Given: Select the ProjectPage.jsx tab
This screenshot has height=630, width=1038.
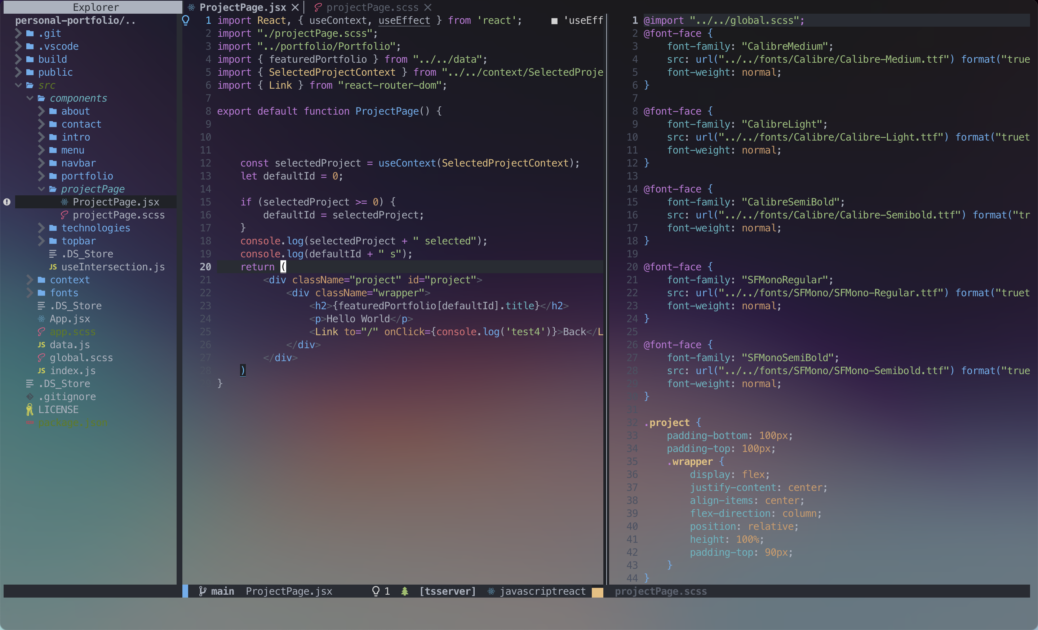Looking at the screenshot, I should click(242, 7).
